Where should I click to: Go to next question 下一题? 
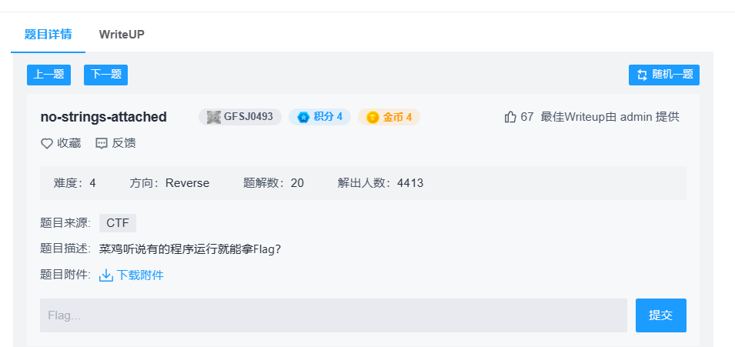point(105,75)
